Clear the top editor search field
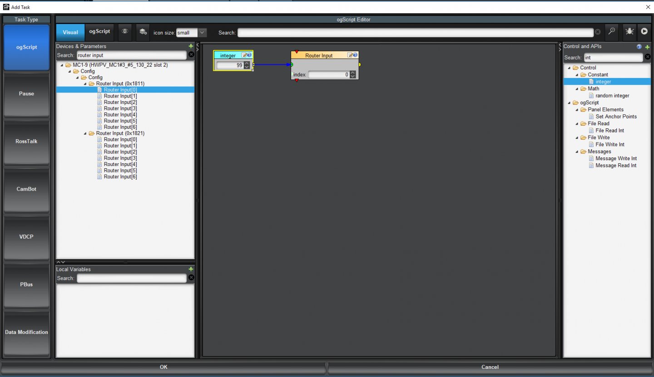The width and height of the screenshot is (654, 377). point(598,32)
